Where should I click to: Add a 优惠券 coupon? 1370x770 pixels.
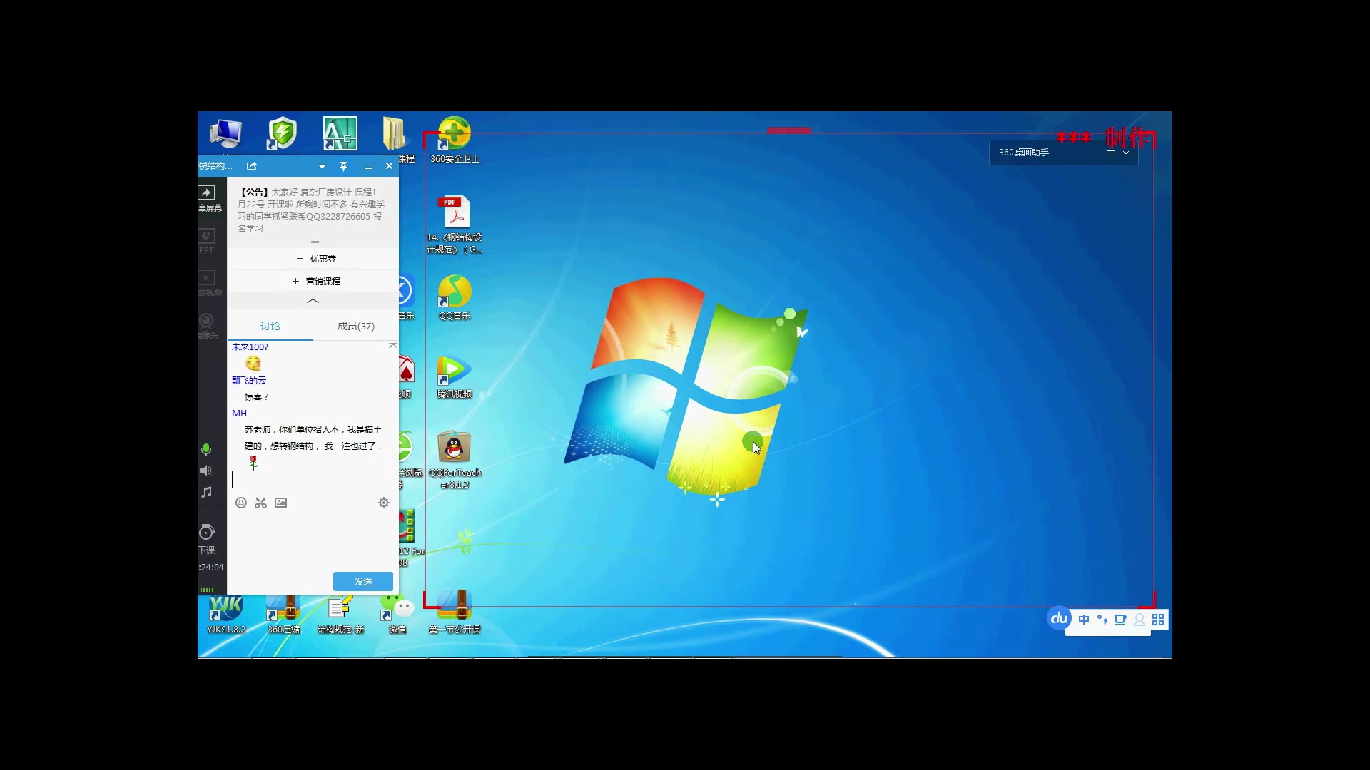point(316,259)
